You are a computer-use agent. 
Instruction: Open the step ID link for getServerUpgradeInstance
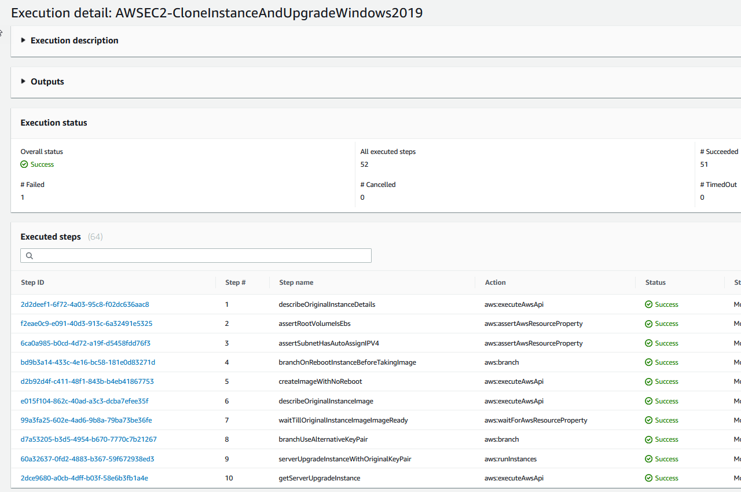tap(85, 478)
